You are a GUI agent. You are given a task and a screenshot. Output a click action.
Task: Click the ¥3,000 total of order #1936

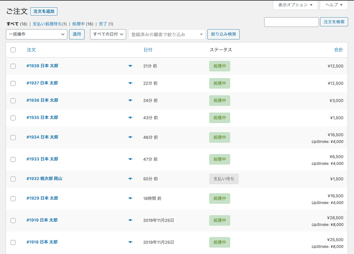coord(336,101)
